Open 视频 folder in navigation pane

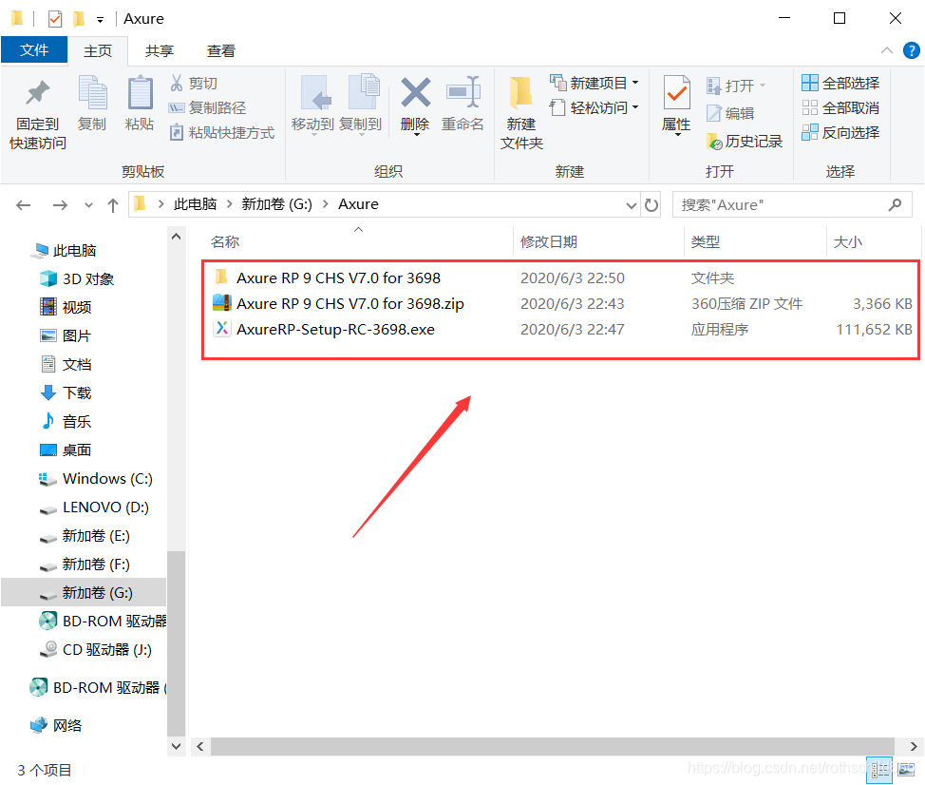pos(66,308)
